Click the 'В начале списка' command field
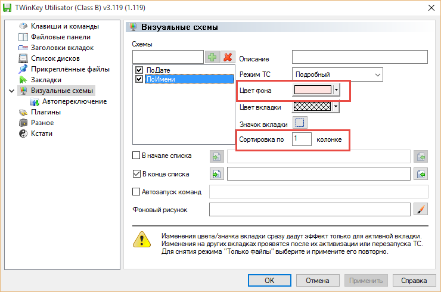 319,157
